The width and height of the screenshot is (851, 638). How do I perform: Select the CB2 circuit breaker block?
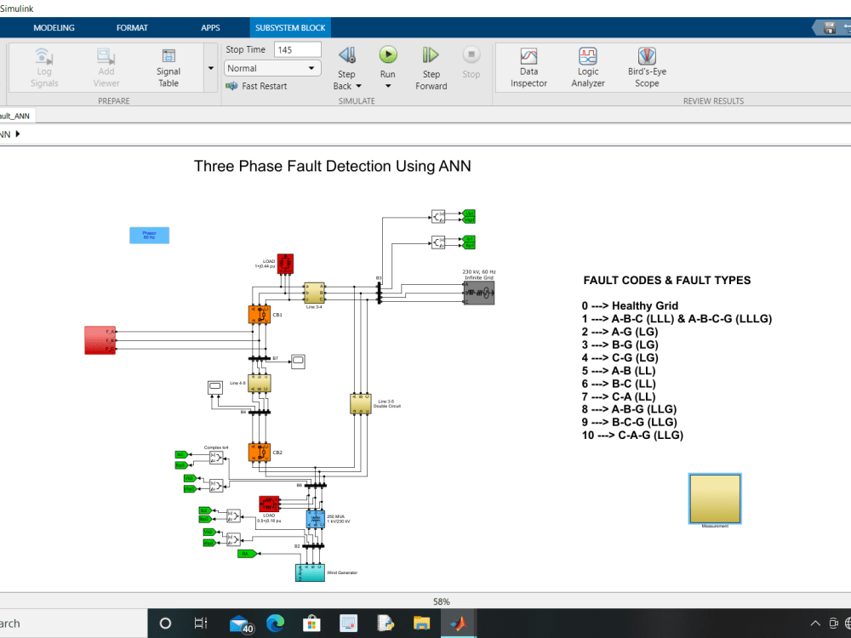[x=260, y=453]
